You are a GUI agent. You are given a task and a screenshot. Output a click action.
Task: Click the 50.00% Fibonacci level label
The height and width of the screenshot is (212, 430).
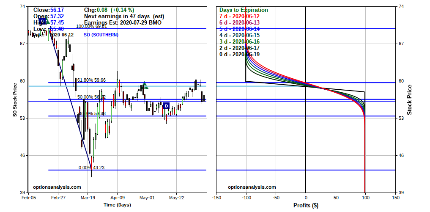(x=91, y=97)
